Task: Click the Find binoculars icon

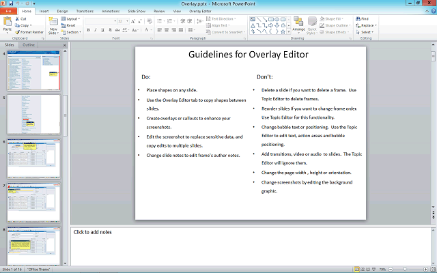Action: (x=358, y=18)
